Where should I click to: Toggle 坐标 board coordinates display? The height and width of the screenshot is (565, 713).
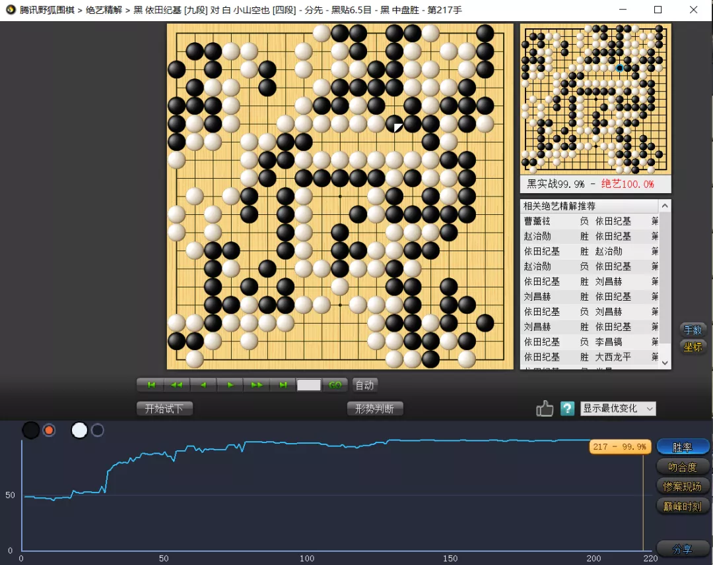click(693, 347)
